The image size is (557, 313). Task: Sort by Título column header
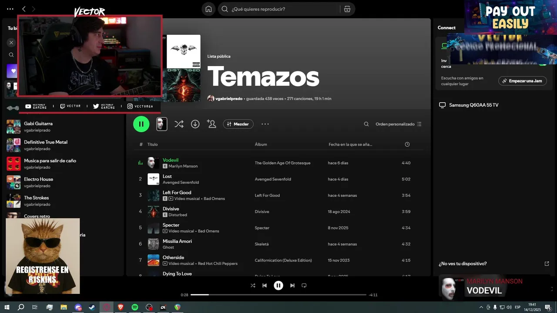coord(152,144)
